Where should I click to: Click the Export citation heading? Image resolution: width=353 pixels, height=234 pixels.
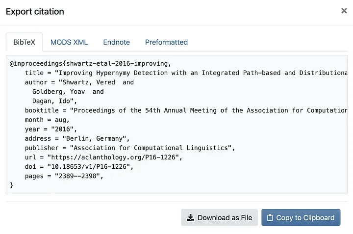click(x=35, y=11)
